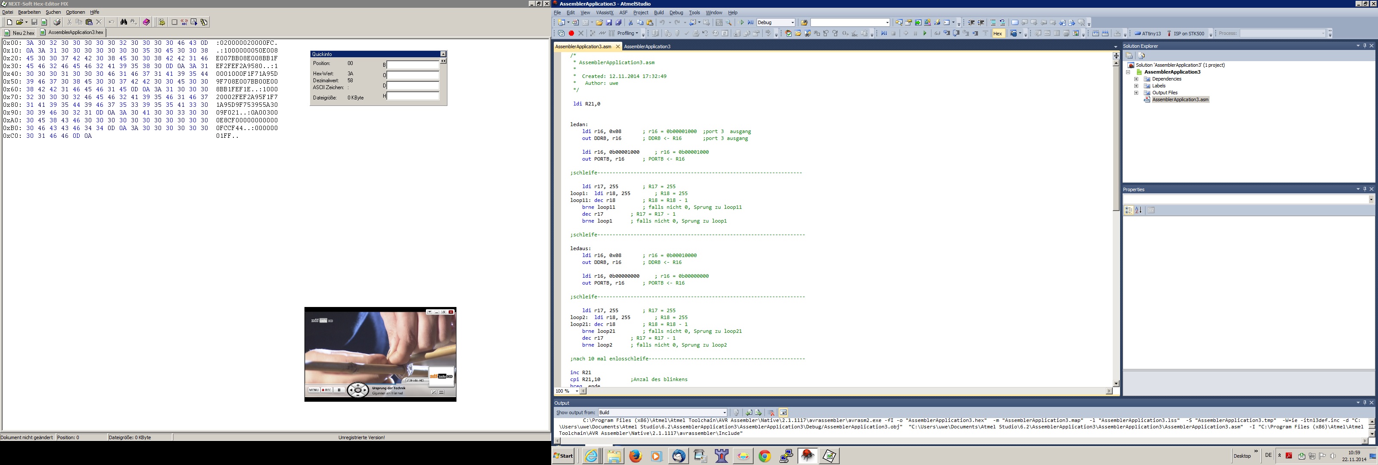The height and width of the screenshot is (465, 1378).
Task: Click the DE language indicator in taskbar
Action: [1268, 456]
